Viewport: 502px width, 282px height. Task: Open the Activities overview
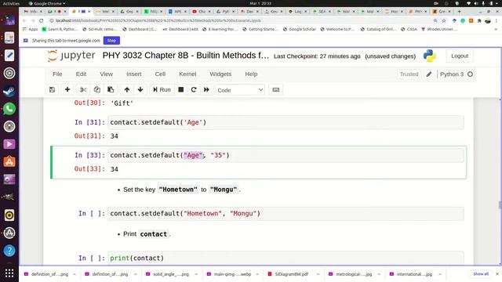[x=11, y=3]
